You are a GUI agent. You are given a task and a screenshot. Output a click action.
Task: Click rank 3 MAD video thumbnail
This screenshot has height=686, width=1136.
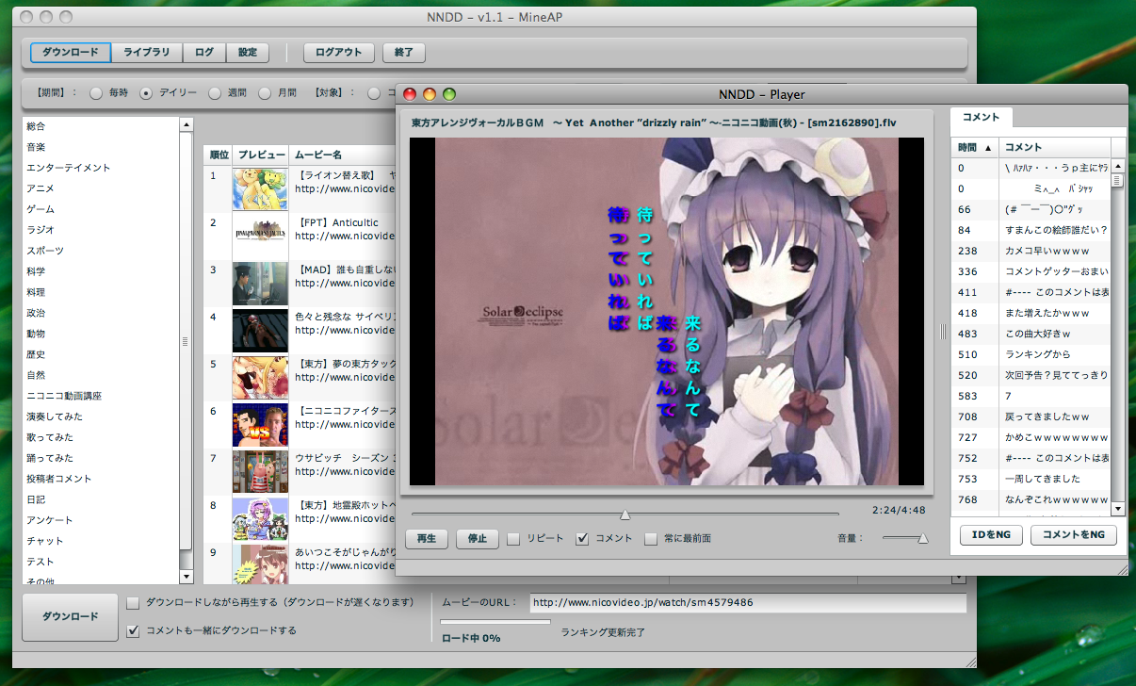coord(260,284)
